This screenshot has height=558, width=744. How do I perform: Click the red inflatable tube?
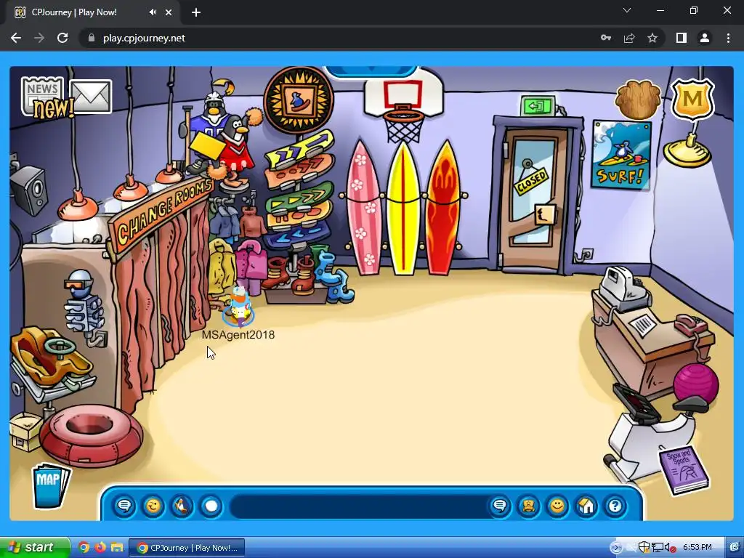(91, 435)
